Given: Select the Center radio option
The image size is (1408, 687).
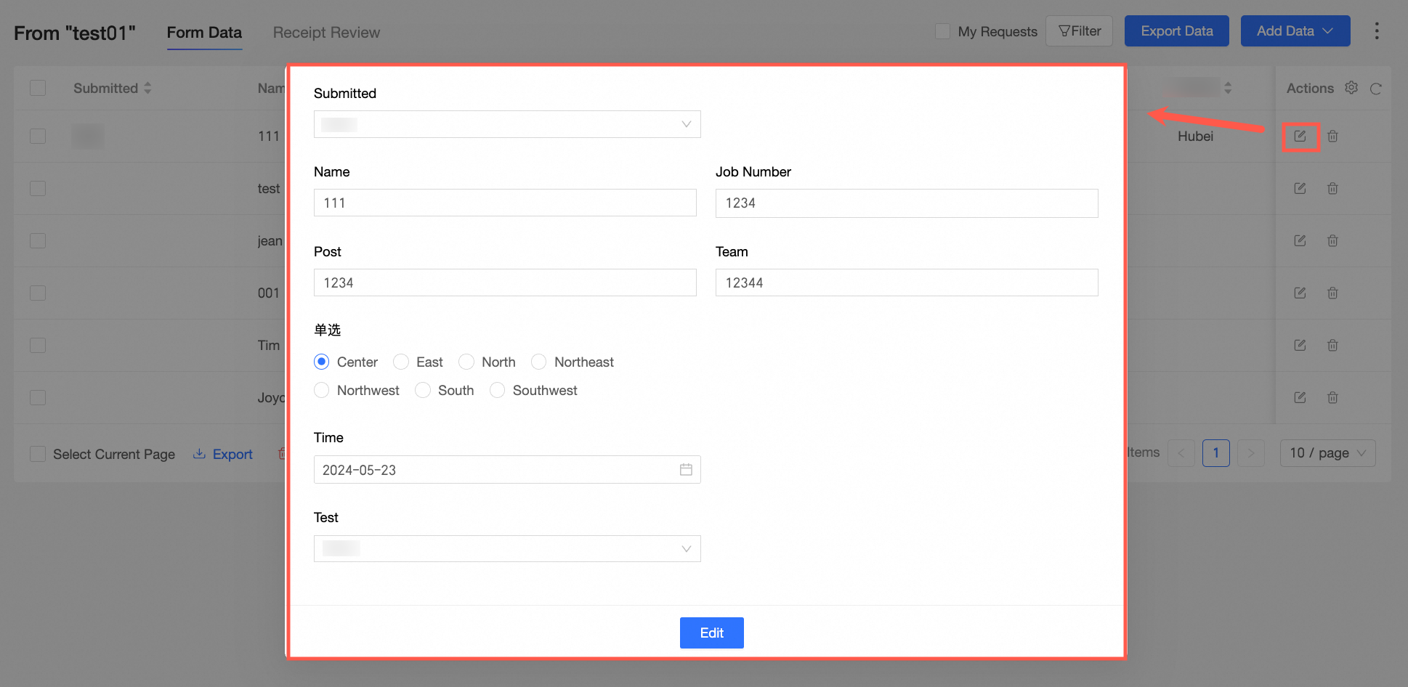Looking at the screenshot, I should pos(322,362).
